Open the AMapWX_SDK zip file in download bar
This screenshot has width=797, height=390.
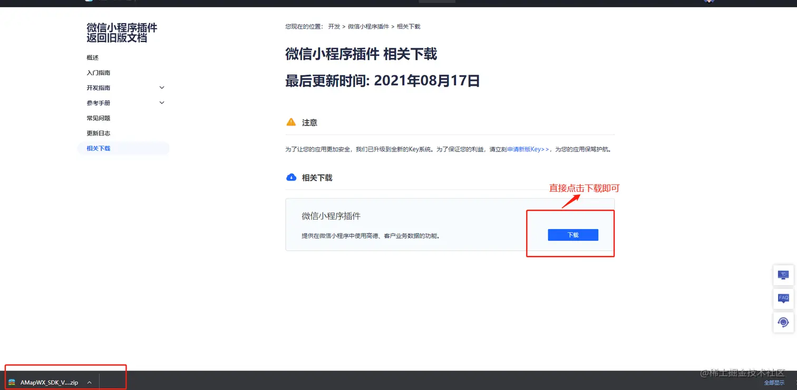(x=49, y=383)
